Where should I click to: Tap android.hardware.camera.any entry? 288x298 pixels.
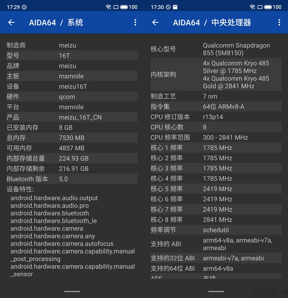(x=53, y=236)
